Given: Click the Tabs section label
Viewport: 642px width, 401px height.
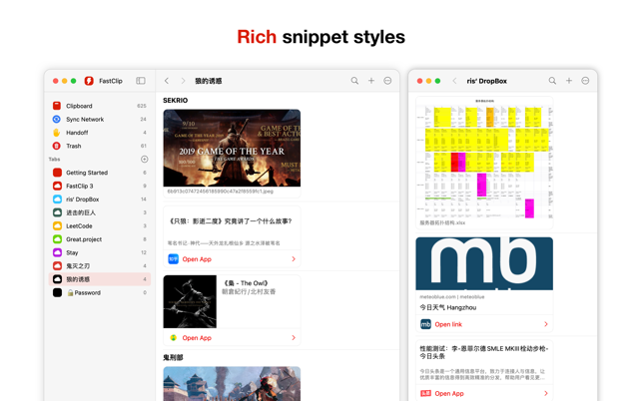Looking at the screenshot, I should click(55, 160).
